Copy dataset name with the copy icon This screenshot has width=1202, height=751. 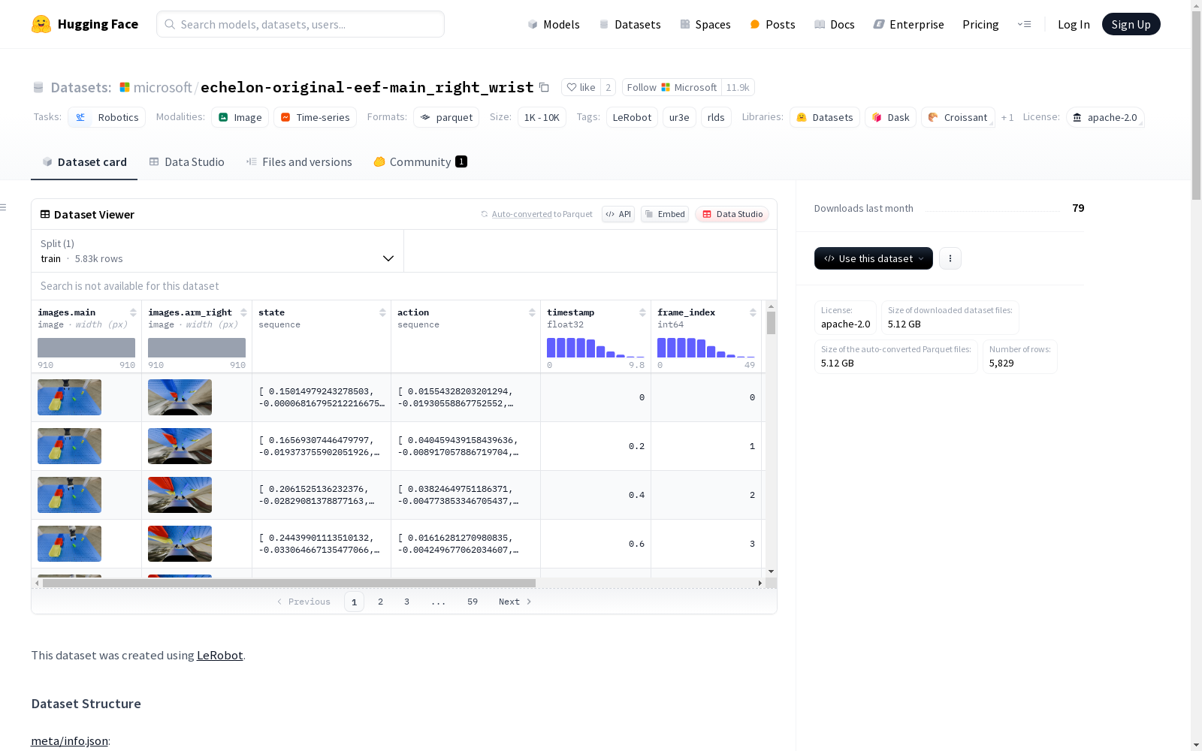click(x=545, y=88)
